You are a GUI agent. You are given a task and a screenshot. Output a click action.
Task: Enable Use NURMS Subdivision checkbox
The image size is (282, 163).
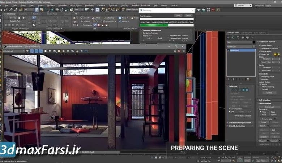pos(260,49)
